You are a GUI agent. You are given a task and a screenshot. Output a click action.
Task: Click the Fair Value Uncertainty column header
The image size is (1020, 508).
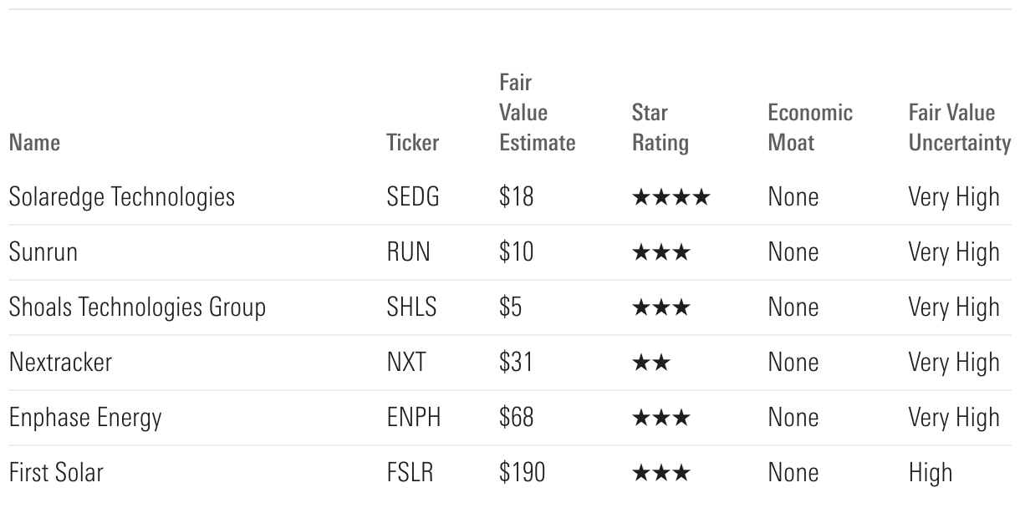[959, 128]
